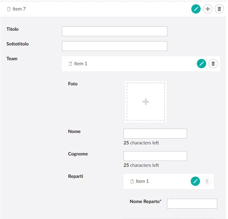Screen dimensions: 228x219
Task: Click the edit pencil for Item 7
Action: point(196,9)
